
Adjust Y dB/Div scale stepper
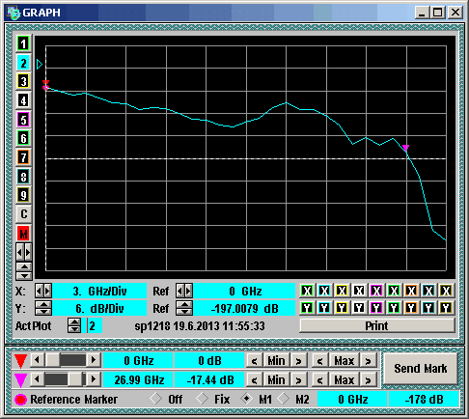(43, 308)
